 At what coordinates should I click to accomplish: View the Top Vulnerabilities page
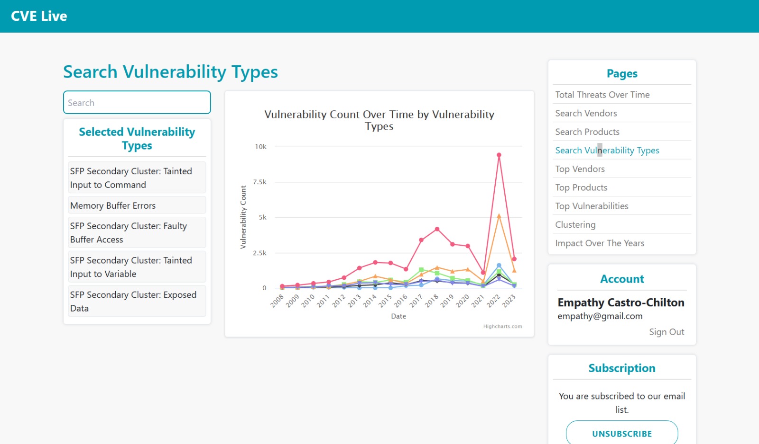click(x=592, y=206)
